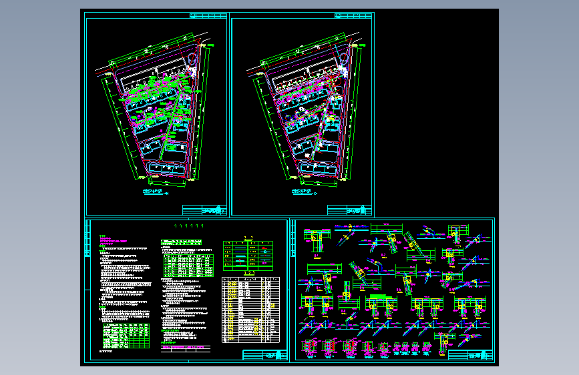Select the top-right site plan drawing sheet
This screenshot has width=579, height=375.
click(303, 114)
